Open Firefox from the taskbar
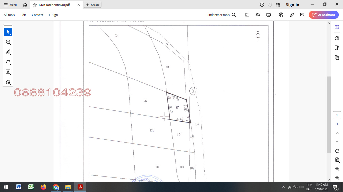 tap(43, 187)
